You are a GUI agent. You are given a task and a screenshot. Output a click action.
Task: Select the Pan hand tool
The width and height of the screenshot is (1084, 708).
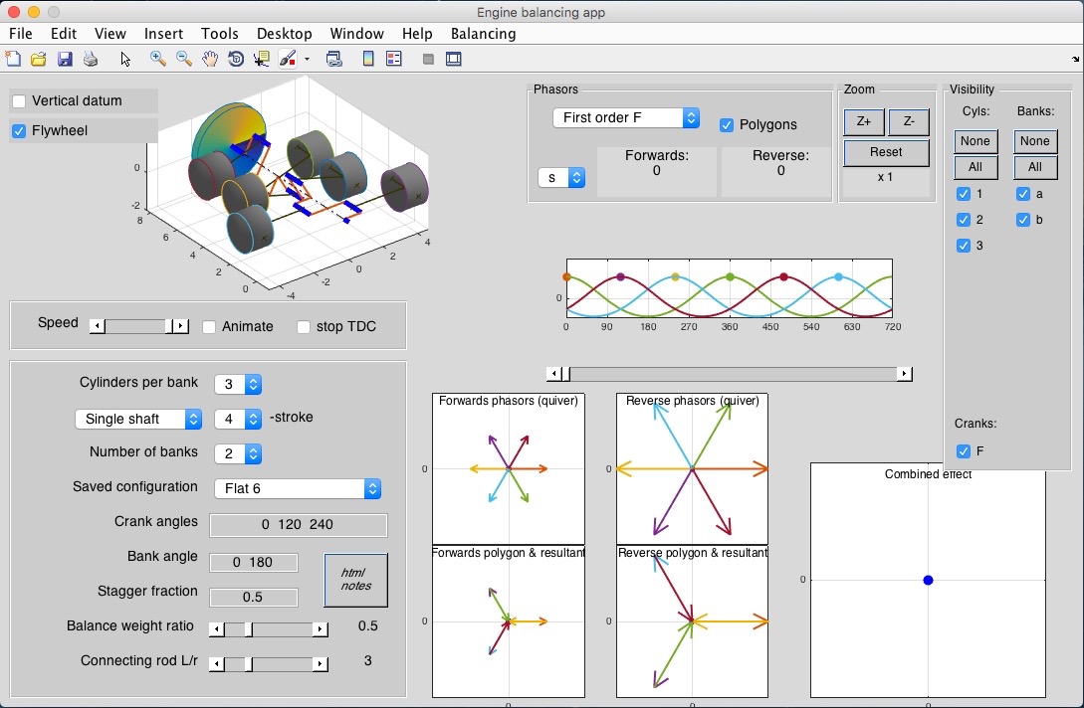tap(210, 60)
